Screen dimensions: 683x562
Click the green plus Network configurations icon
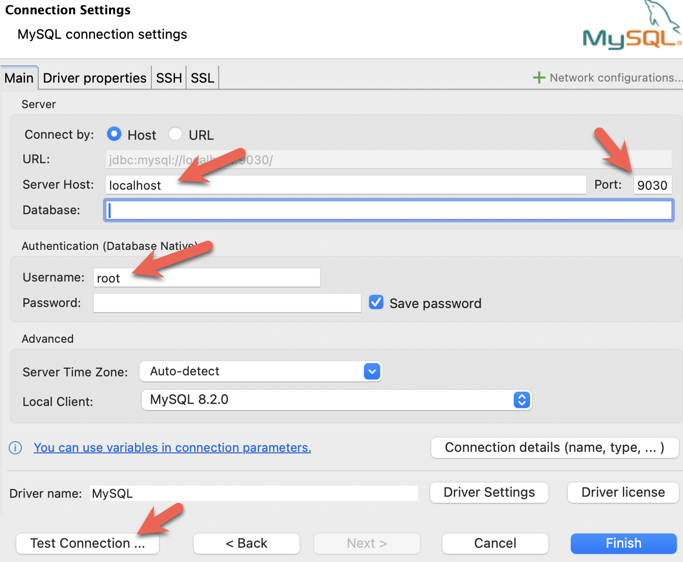pyautogui.click(x=539, y=78)
